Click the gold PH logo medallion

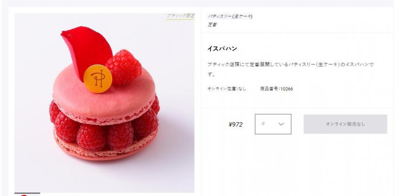(x=97, y=79)
